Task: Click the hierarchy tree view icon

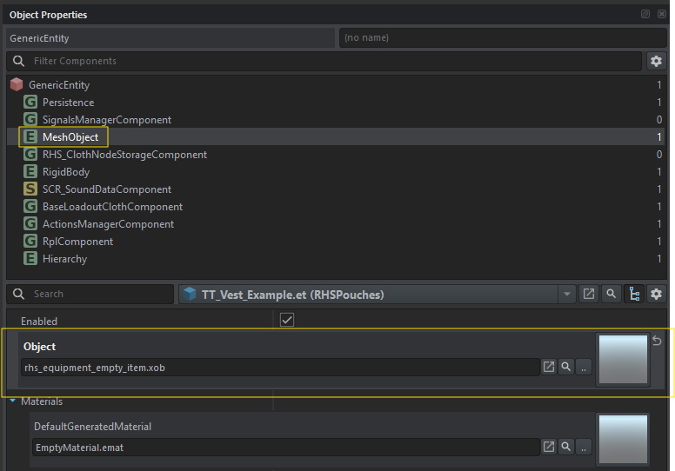Action: coord(634,294)
